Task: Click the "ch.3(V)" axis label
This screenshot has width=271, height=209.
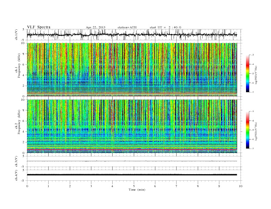Action: coord(16,162)
